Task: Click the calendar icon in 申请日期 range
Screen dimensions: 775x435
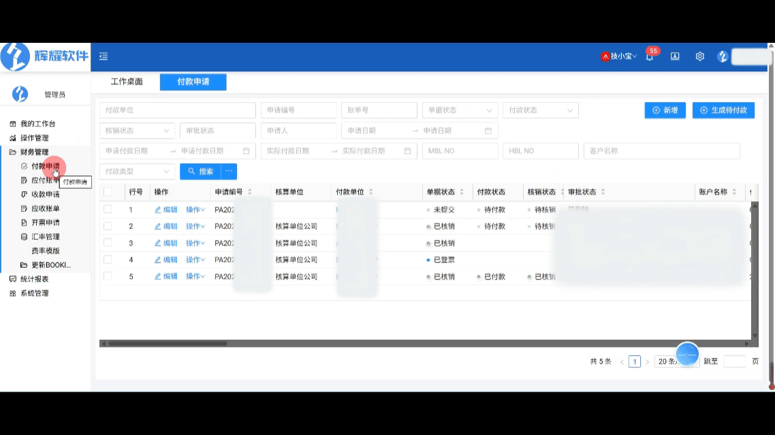Action: point(488,130)
